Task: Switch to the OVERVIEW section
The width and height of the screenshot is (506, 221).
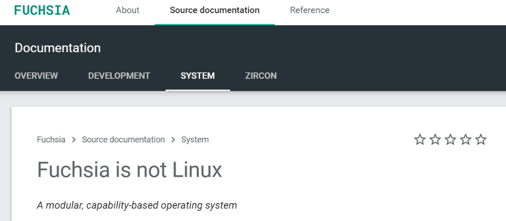Action: coord(36,76)
